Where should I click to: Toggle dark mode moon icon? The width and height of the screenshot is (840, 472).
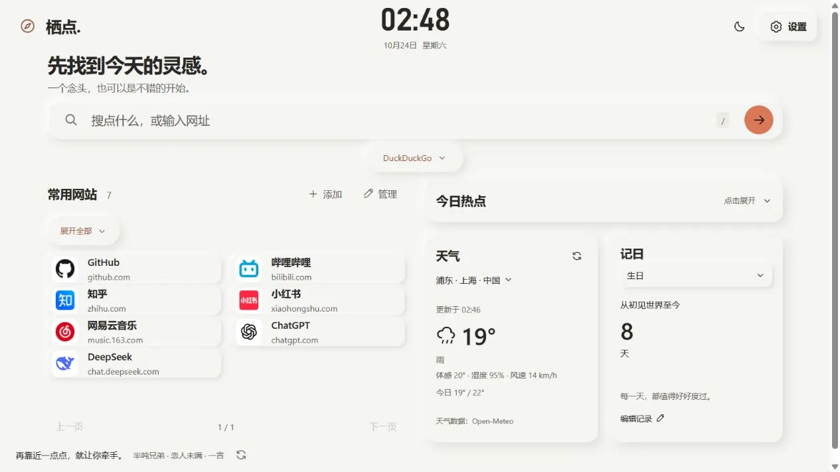739,27
